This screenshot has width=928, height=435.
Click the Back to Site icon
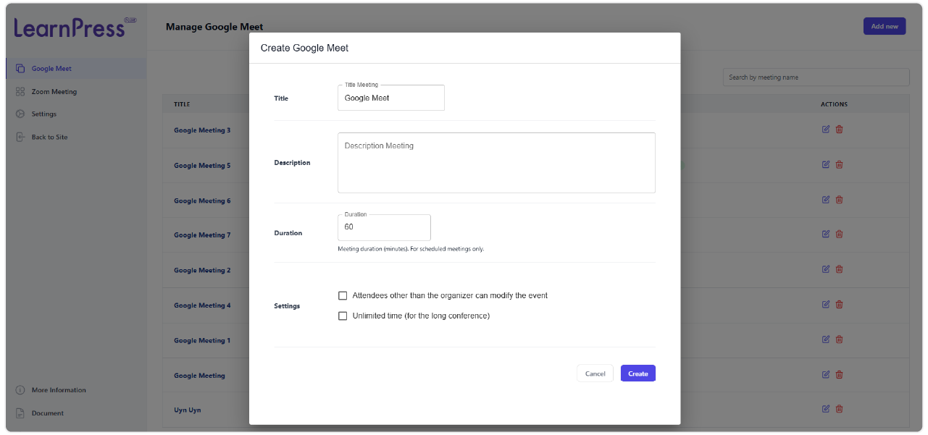[20, 138]
